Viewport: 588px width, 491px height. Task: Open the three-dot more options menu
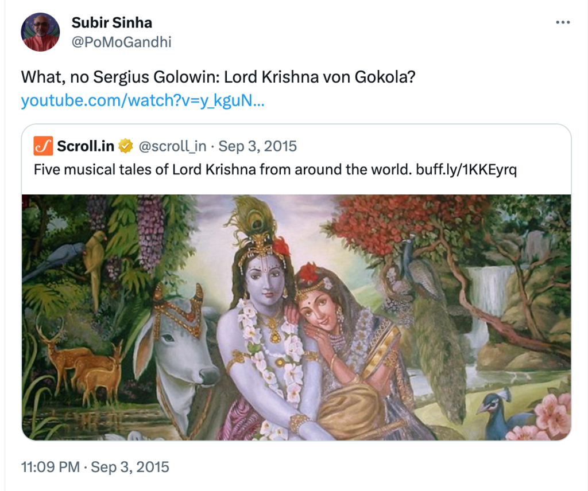[x=563, y=22]
